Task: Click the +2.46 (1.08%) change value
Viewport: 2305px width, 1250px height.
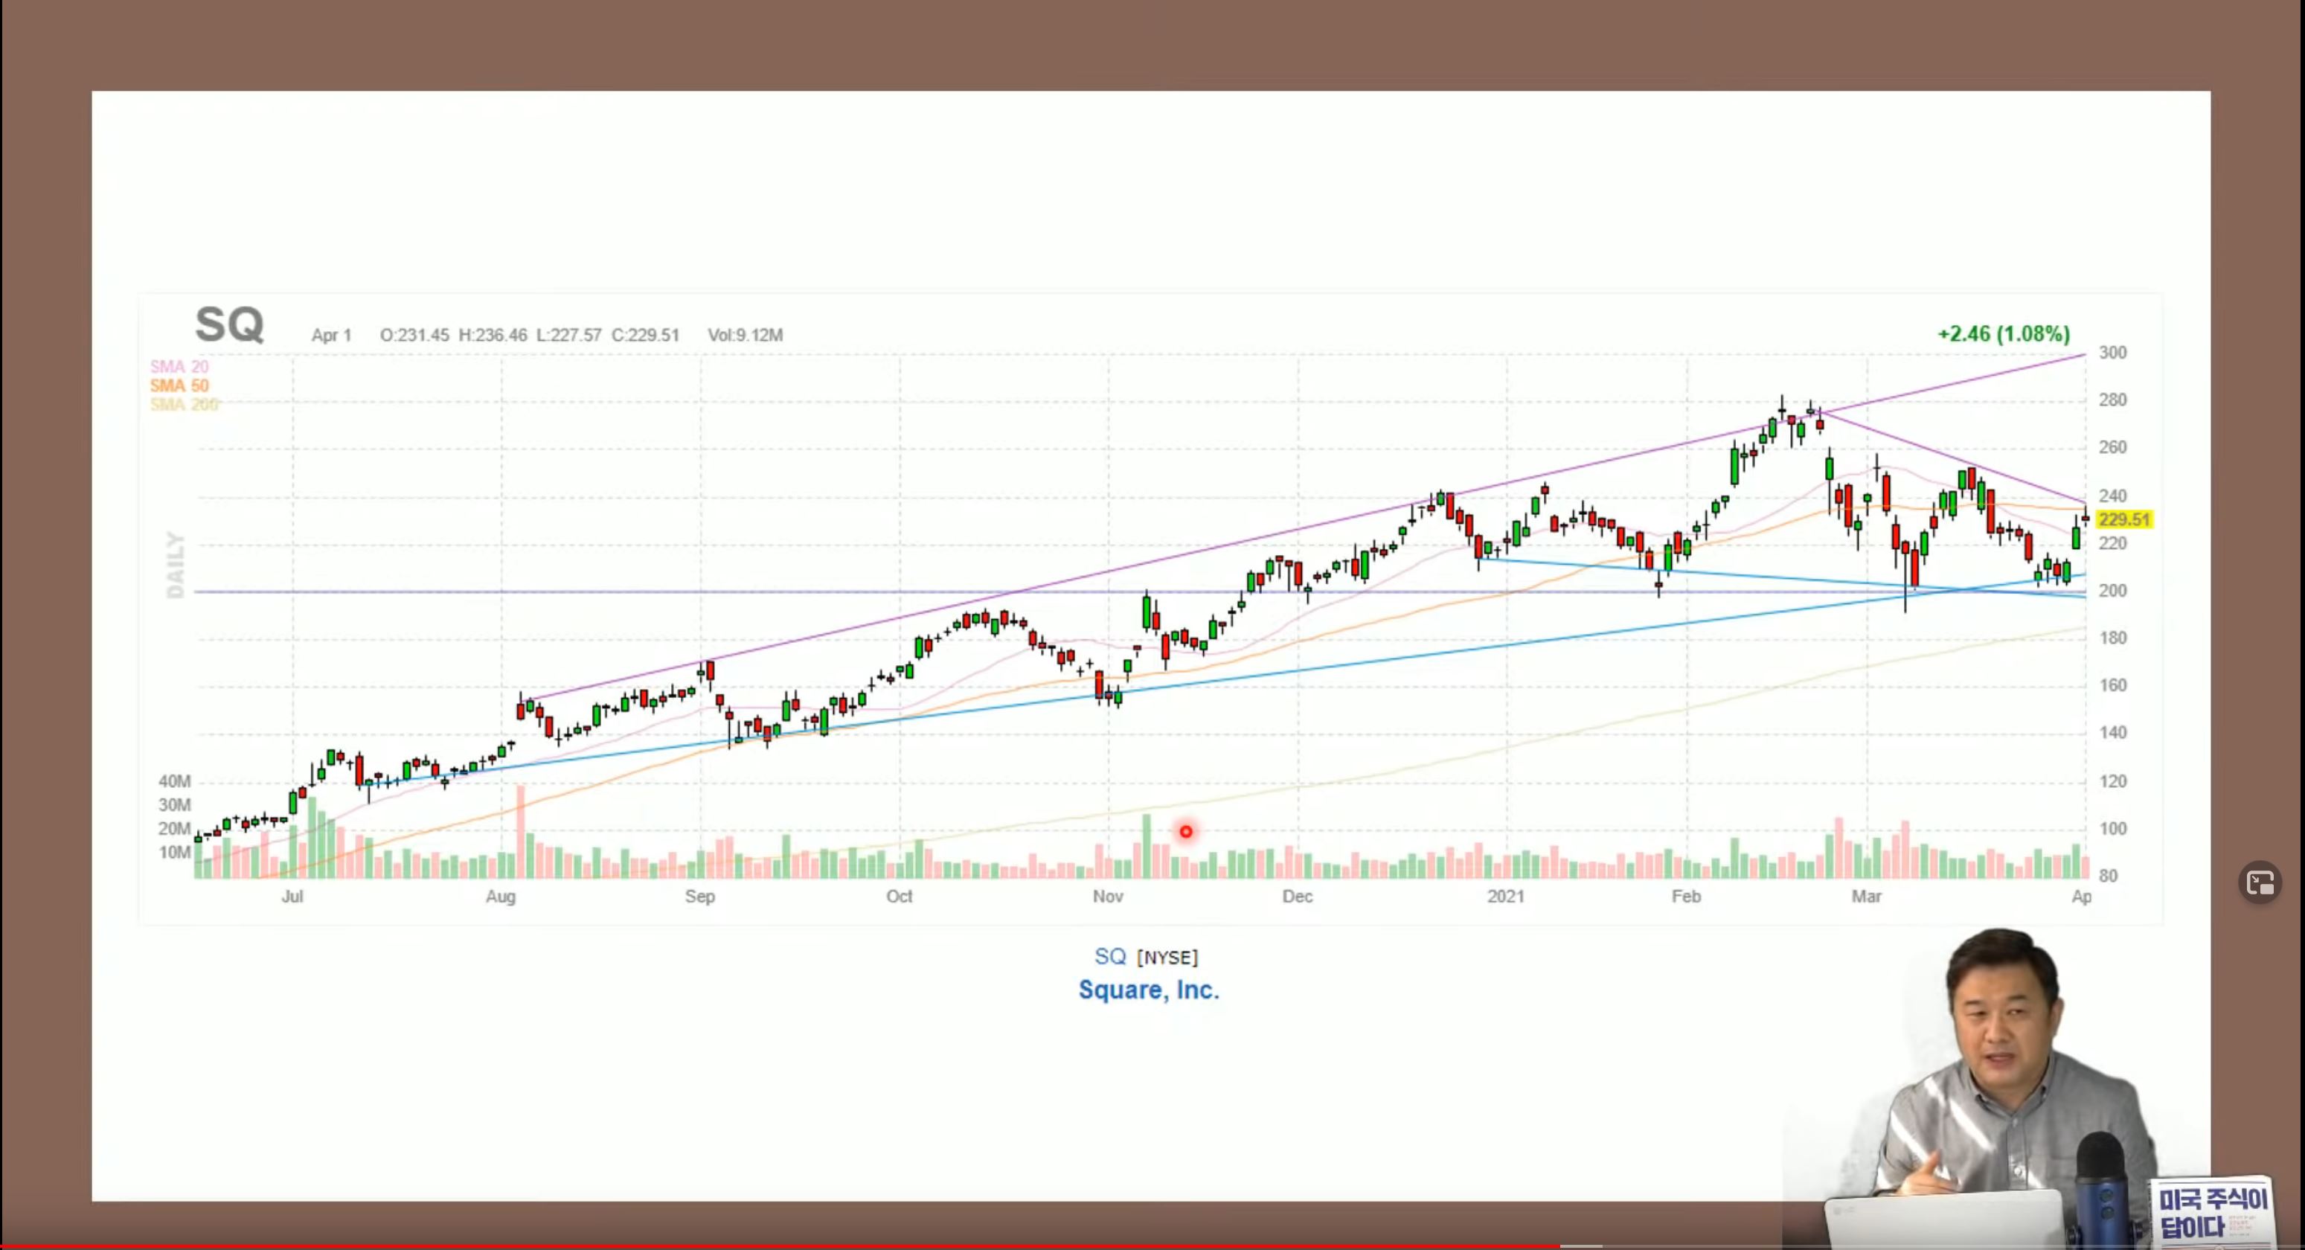Action: pos(2004,334)
